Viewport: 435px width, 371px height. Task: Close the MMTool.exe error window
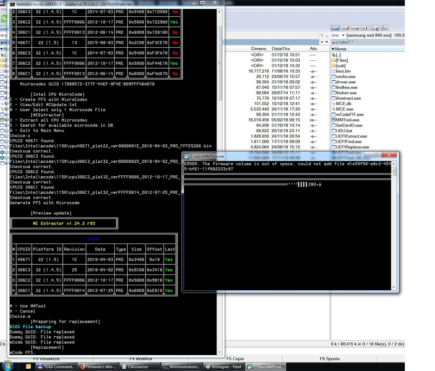[389, 155]
